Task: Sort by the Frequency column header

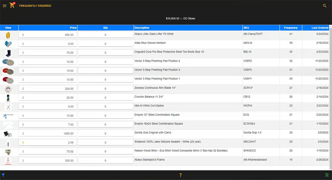Action: 290,28
